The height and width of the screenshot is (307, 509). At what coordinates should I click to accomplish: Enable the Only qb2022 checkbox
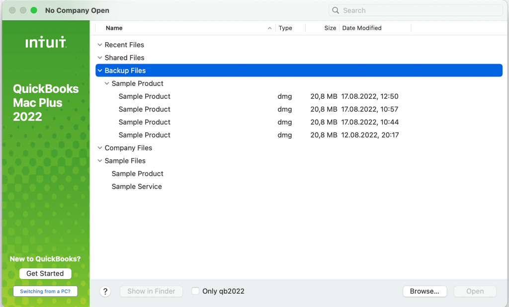(x=195, y=291)
